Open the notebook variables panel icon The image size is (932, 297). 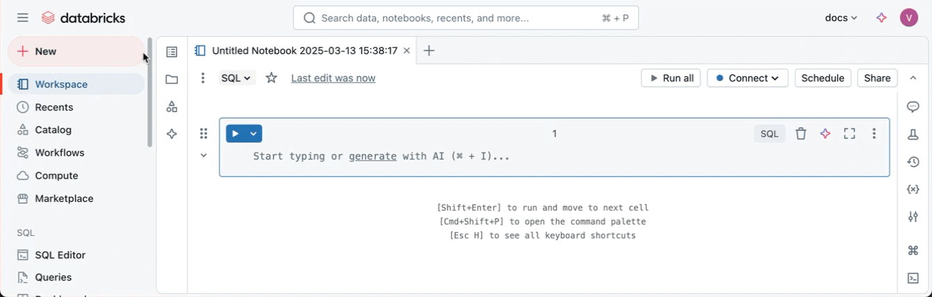point(913,189)
